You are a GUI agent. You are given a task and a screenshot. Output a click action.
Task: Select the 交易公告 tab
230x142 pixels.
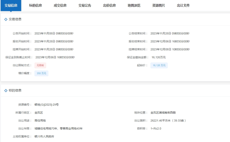(85, 6)
